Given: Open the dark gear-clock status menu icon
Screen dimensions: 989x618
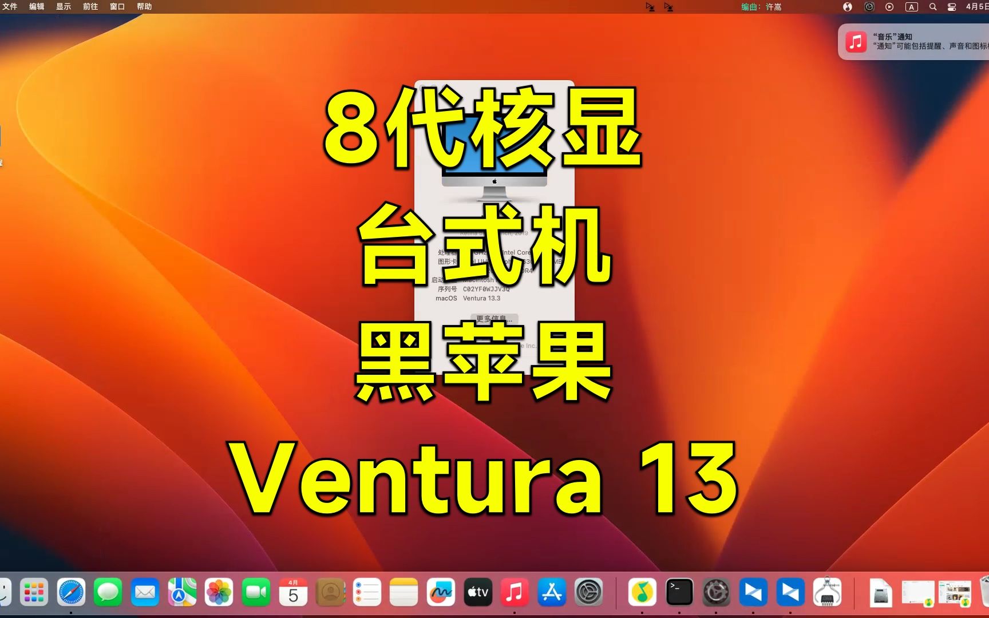Looking at the screenshot, I should pos(869,7).
